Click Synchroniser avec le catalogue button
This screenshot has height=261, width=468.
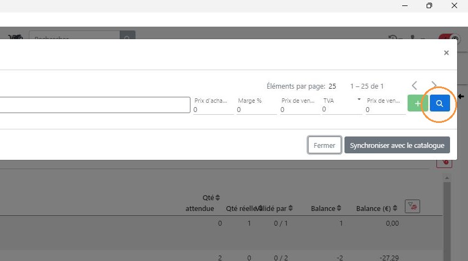(397, 145)
